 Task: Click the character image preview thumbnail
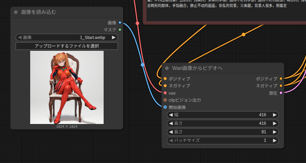[x=67, y=87]
